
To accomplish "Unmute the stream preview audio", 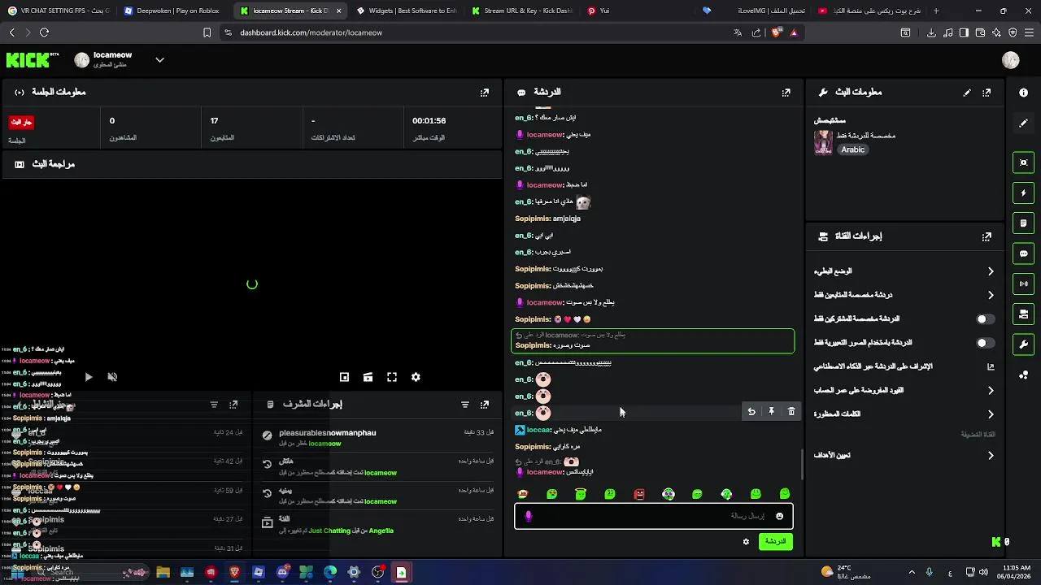I will pos(112,377).
